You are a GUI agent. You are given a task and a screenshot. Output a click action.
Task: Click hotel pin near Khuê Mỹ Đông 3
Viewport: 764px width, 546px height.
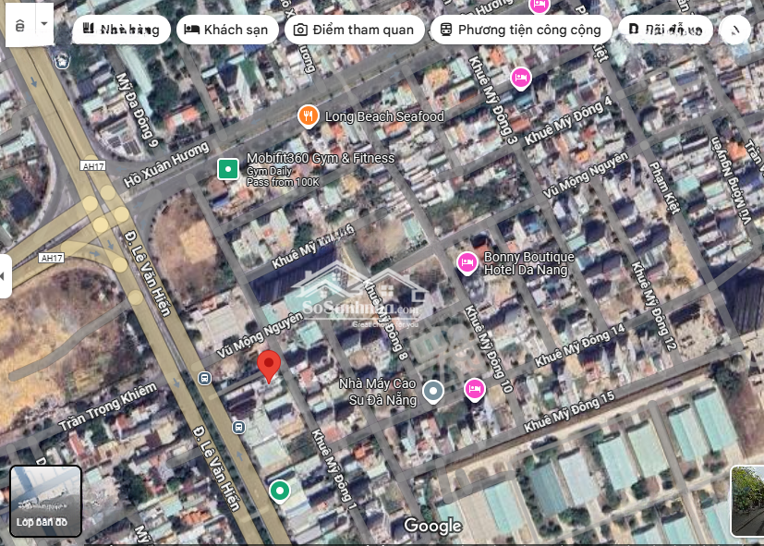coord(521,78)
